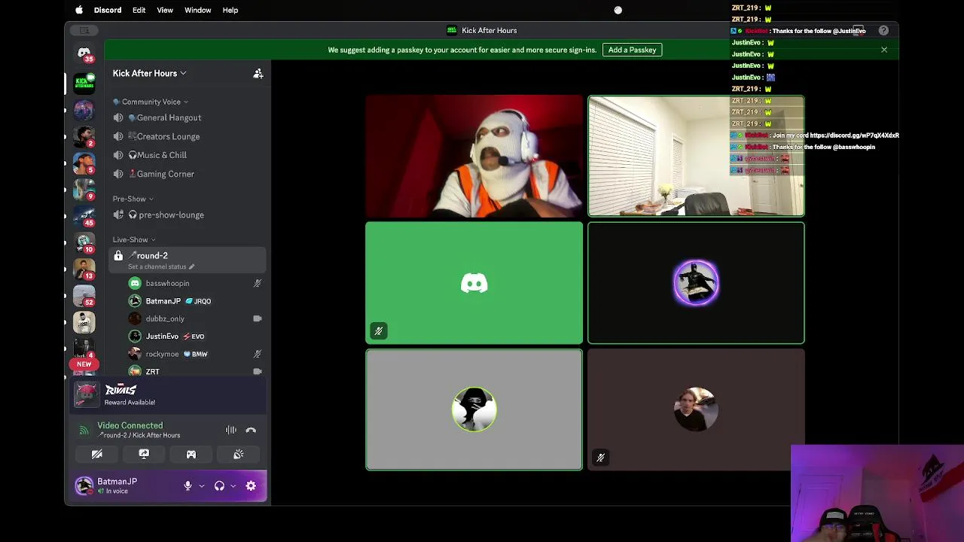The height and width of the screenshot is (542, 964).
Task: Deafen with the headphones button
Action: [219, 486]
